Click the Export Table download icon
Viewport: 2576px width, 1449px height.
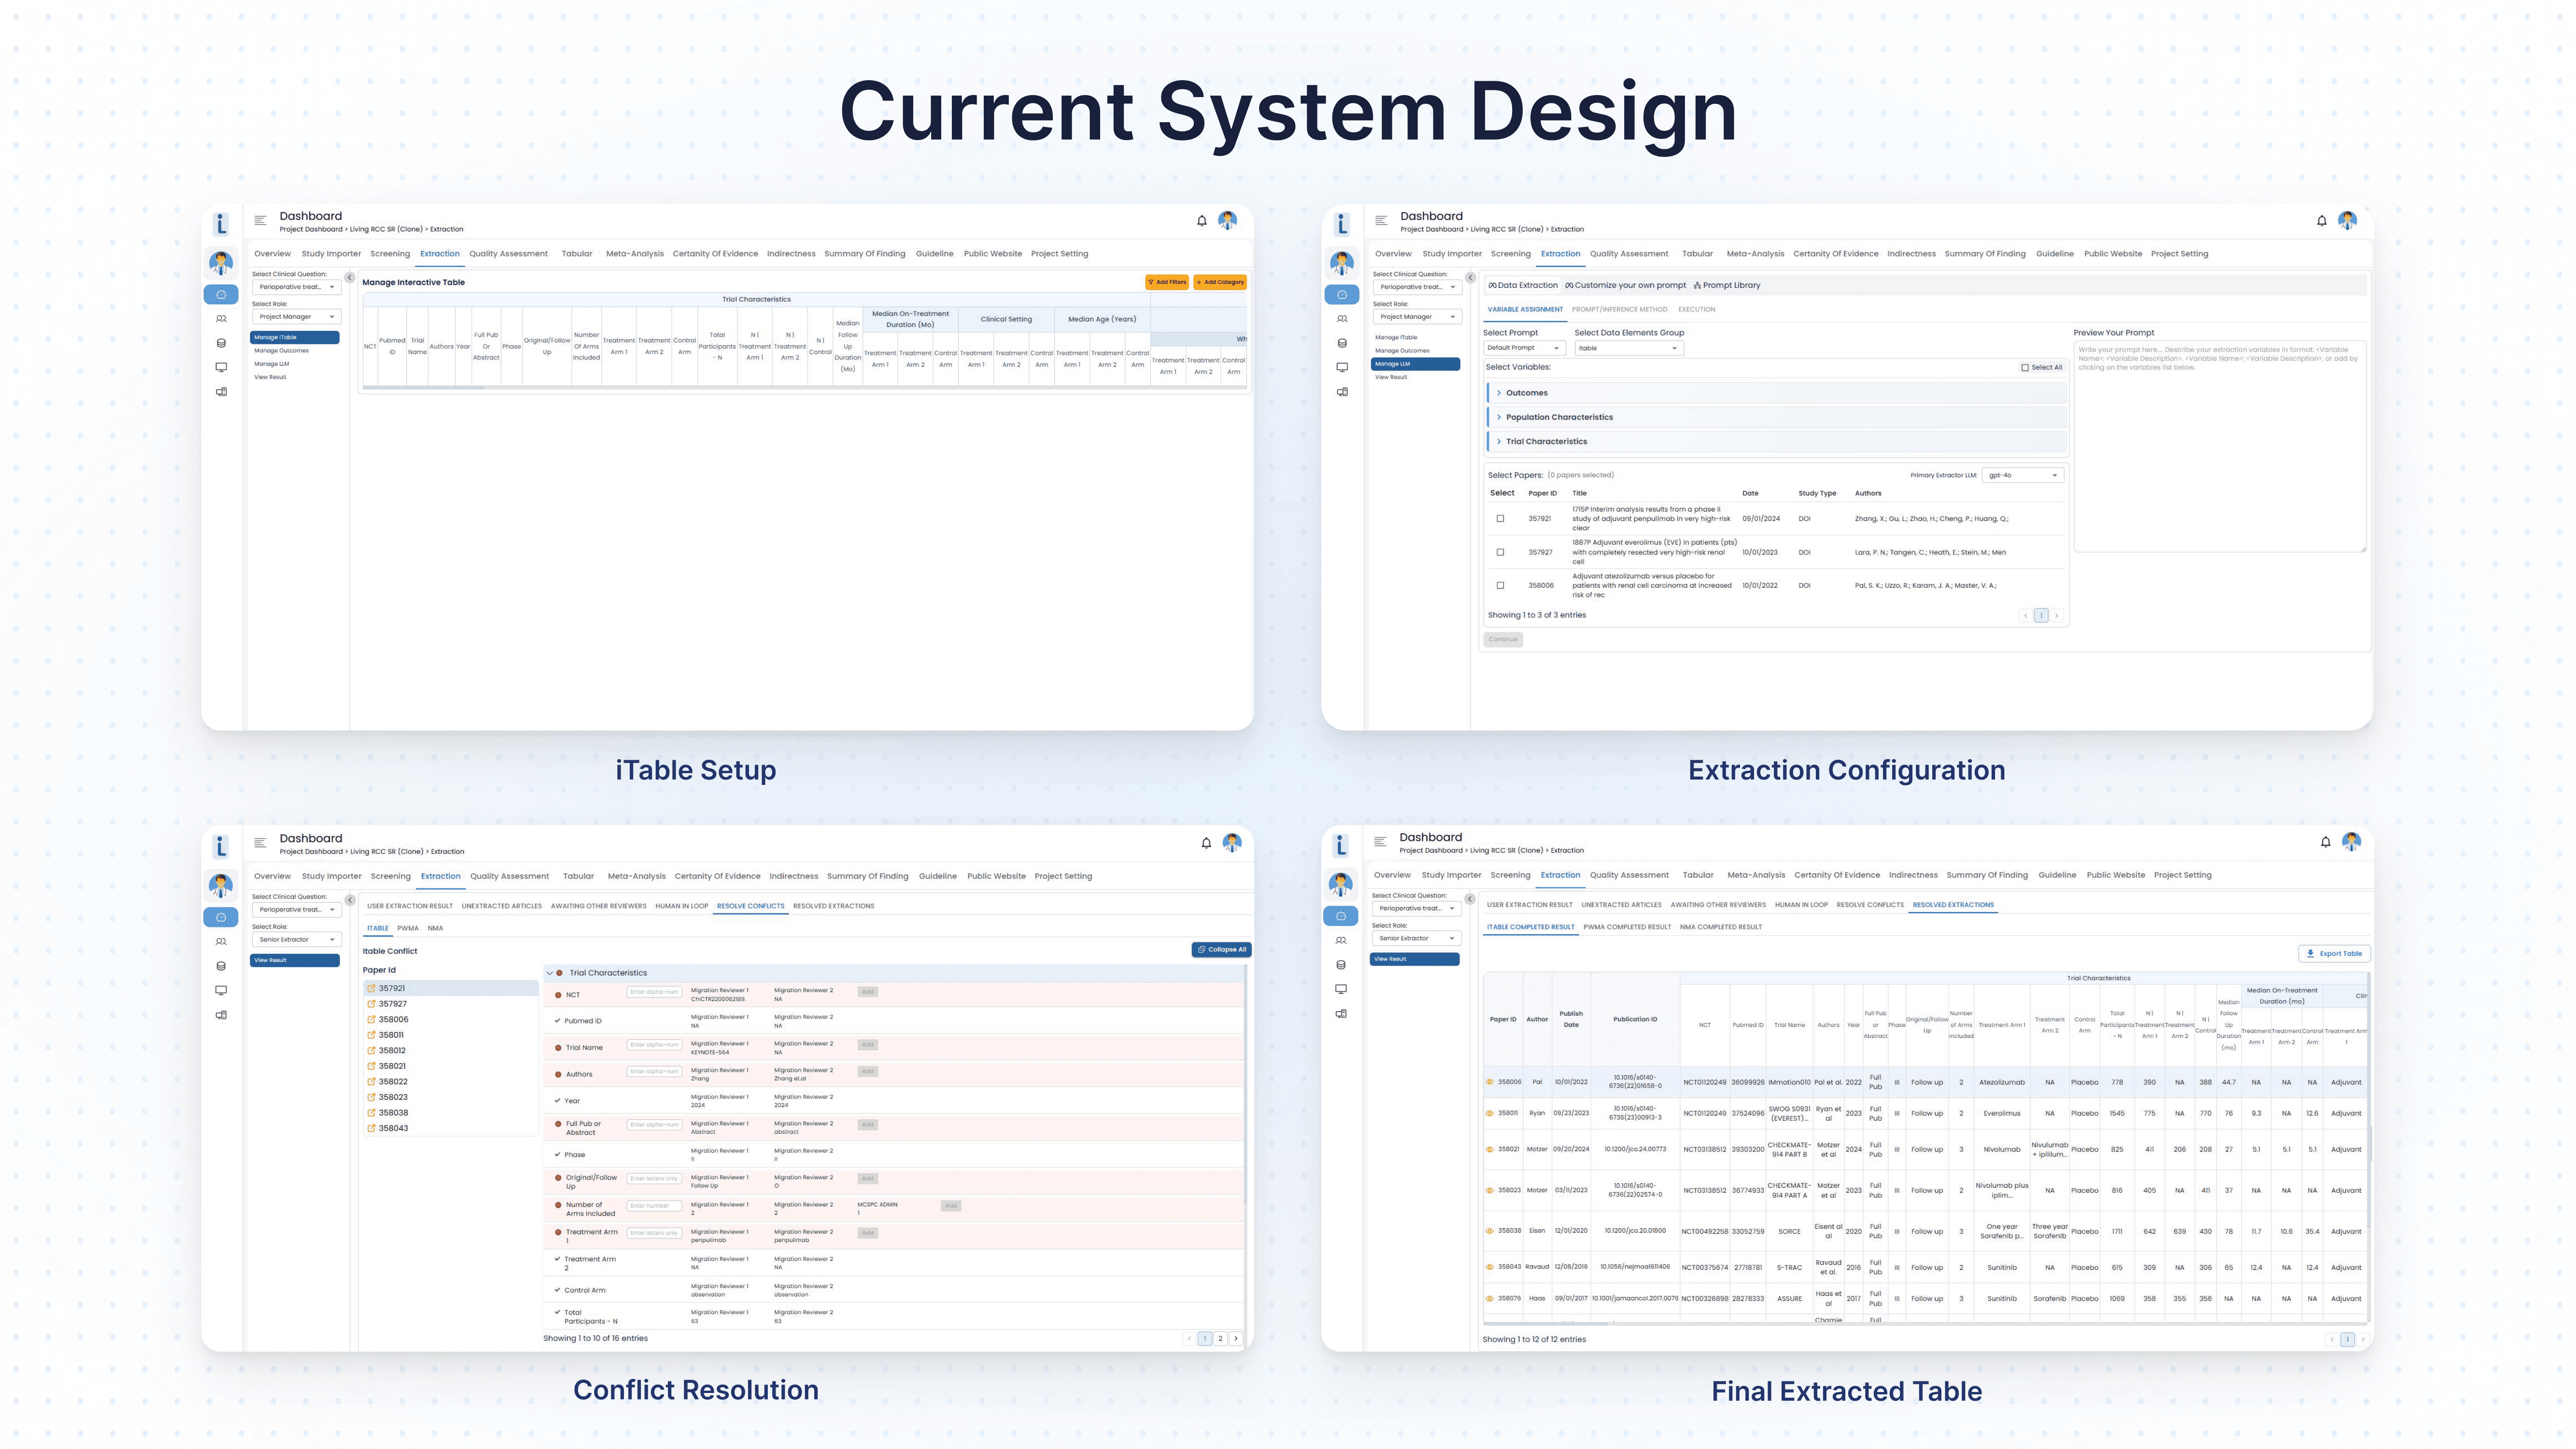coord(2310,953)
